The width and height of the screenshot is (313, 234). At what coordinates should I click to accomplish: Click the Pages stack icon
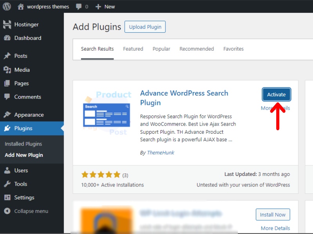pos(7,83)
